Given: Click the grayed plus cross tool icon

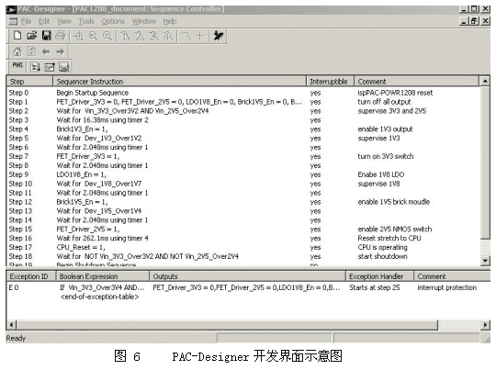Looking at the screenshot, I should pyautogui.click(x=200, y=36).
